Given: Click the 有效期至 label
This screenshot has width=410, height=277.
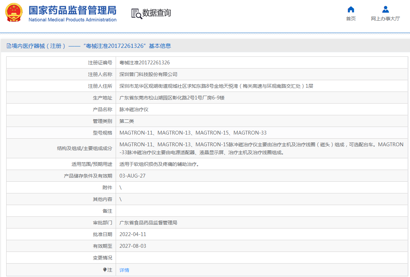Looking at the screenshot, I should point(103,246).
